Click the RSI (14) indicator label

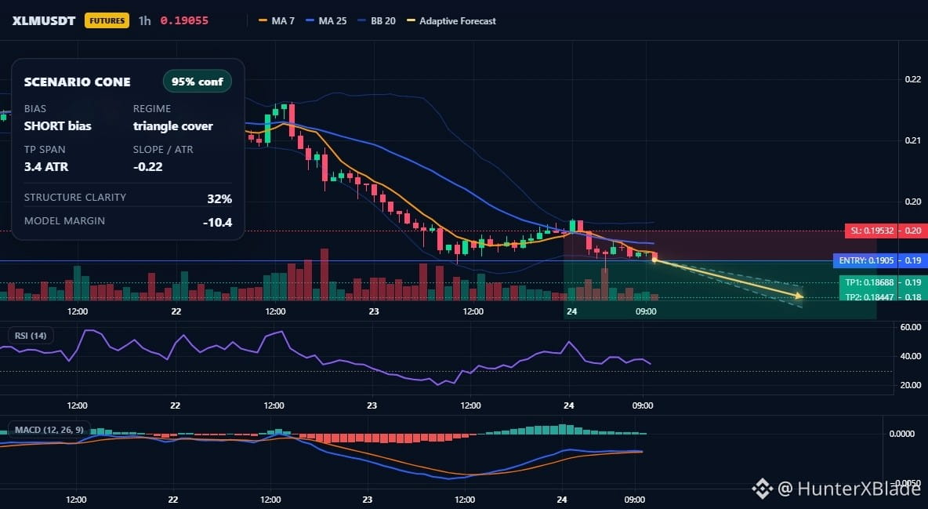31,336
